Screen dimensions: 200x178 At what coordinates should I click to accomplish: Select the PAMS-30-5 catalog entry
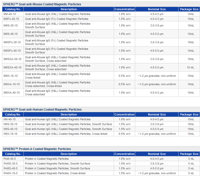11,164
